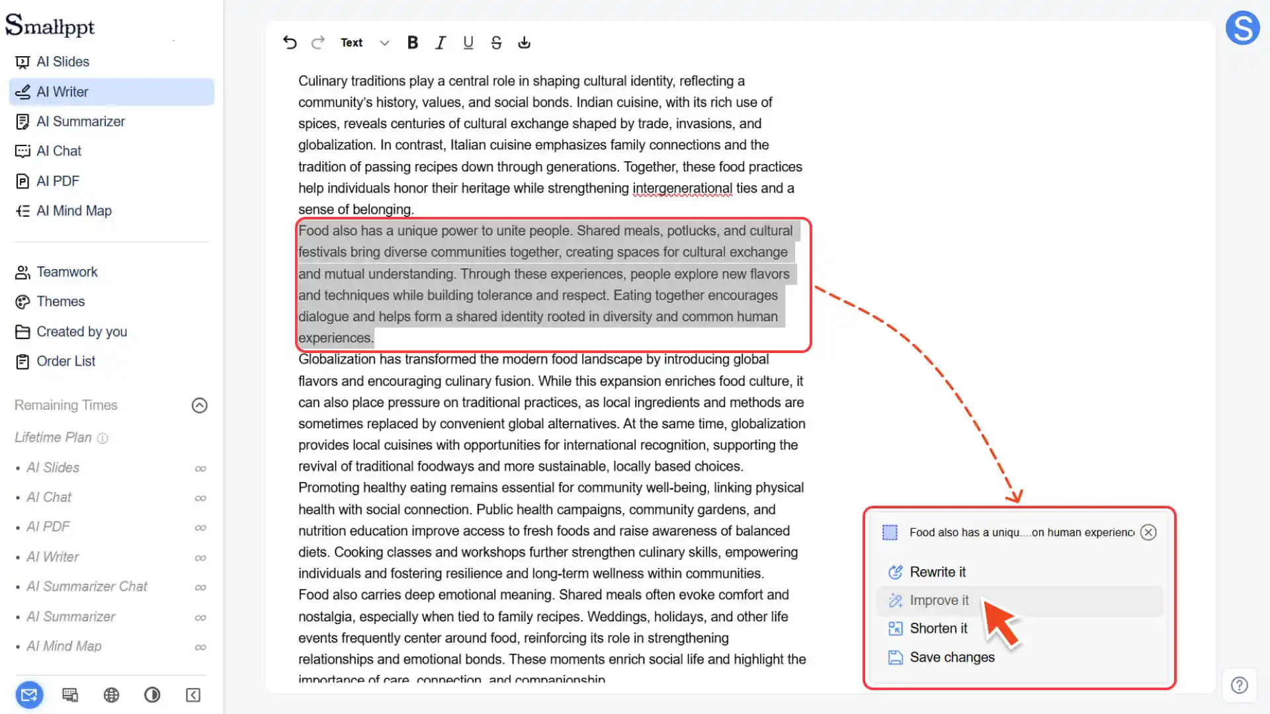Collapse the Remaining Times section
Viewport: 1270px width, 714px height.
coord(200,405)
